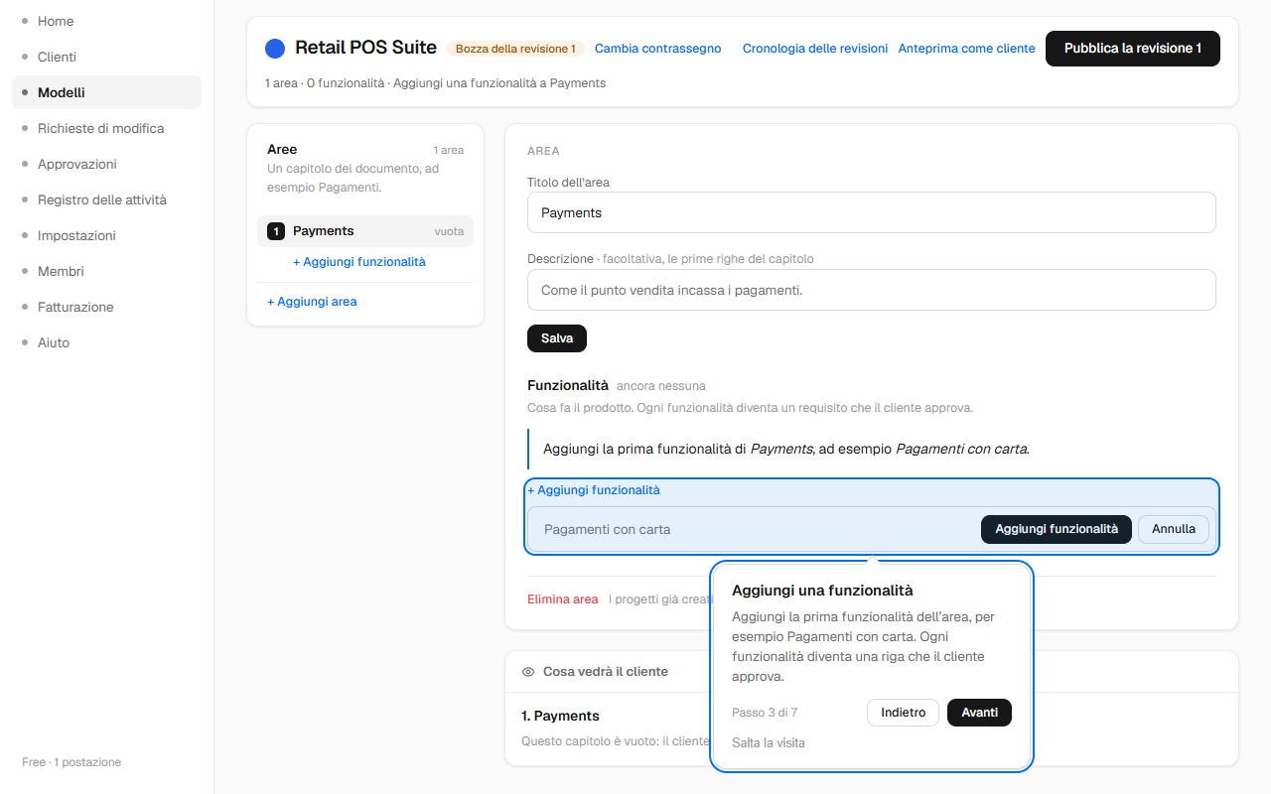Click Avanti in the tour popup
This screenshot has width=1271, height=794.
(x=979, y=713)
